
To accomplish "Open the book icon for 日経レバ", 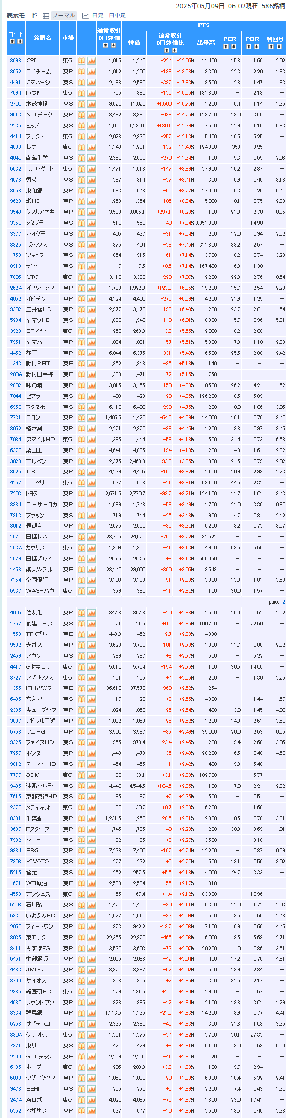I will coord(81,536).
